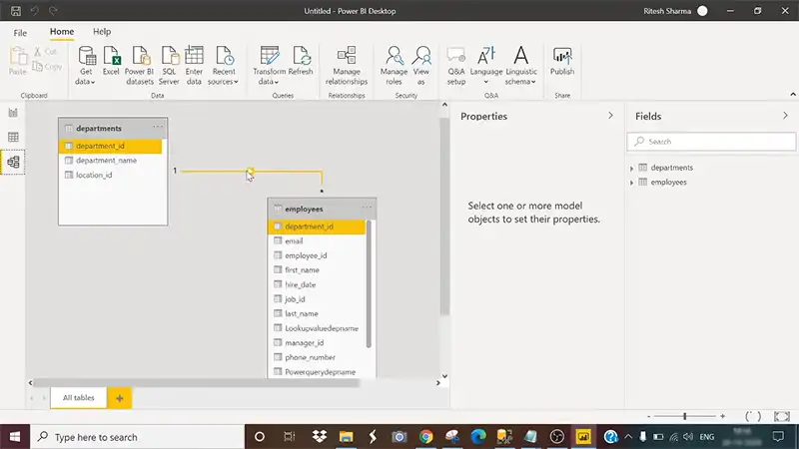
Task: Click the Fields search box
Action: point(711,142)
